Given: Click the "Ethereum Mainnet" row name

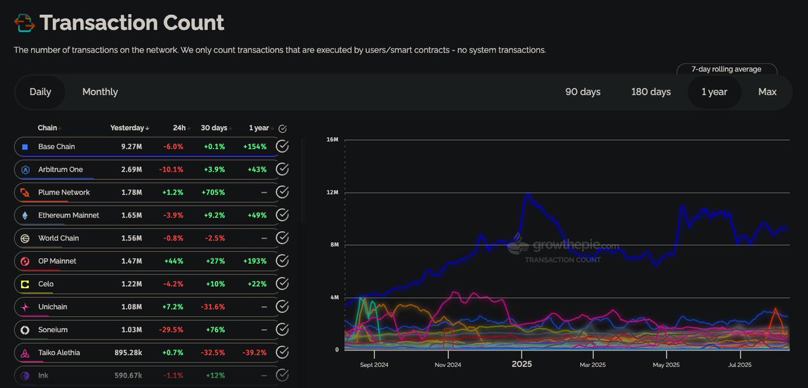Looking at the screenshot, I should 69,216.
